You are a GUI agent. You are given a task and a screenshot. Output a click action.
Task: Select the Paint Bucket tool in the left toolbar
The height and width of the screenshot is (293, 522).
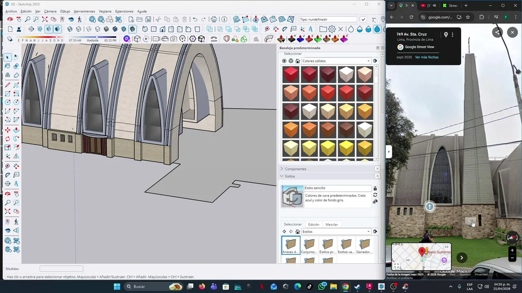coord(7,66)
